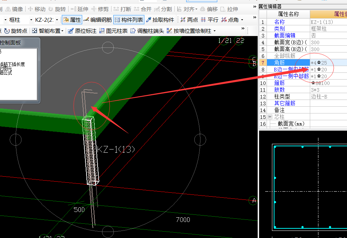Viewport: 347px width, 238px height.
Task: Click Draw Column by Wall Position (按墙位置绘制柱)
Action: coord(189,31)
